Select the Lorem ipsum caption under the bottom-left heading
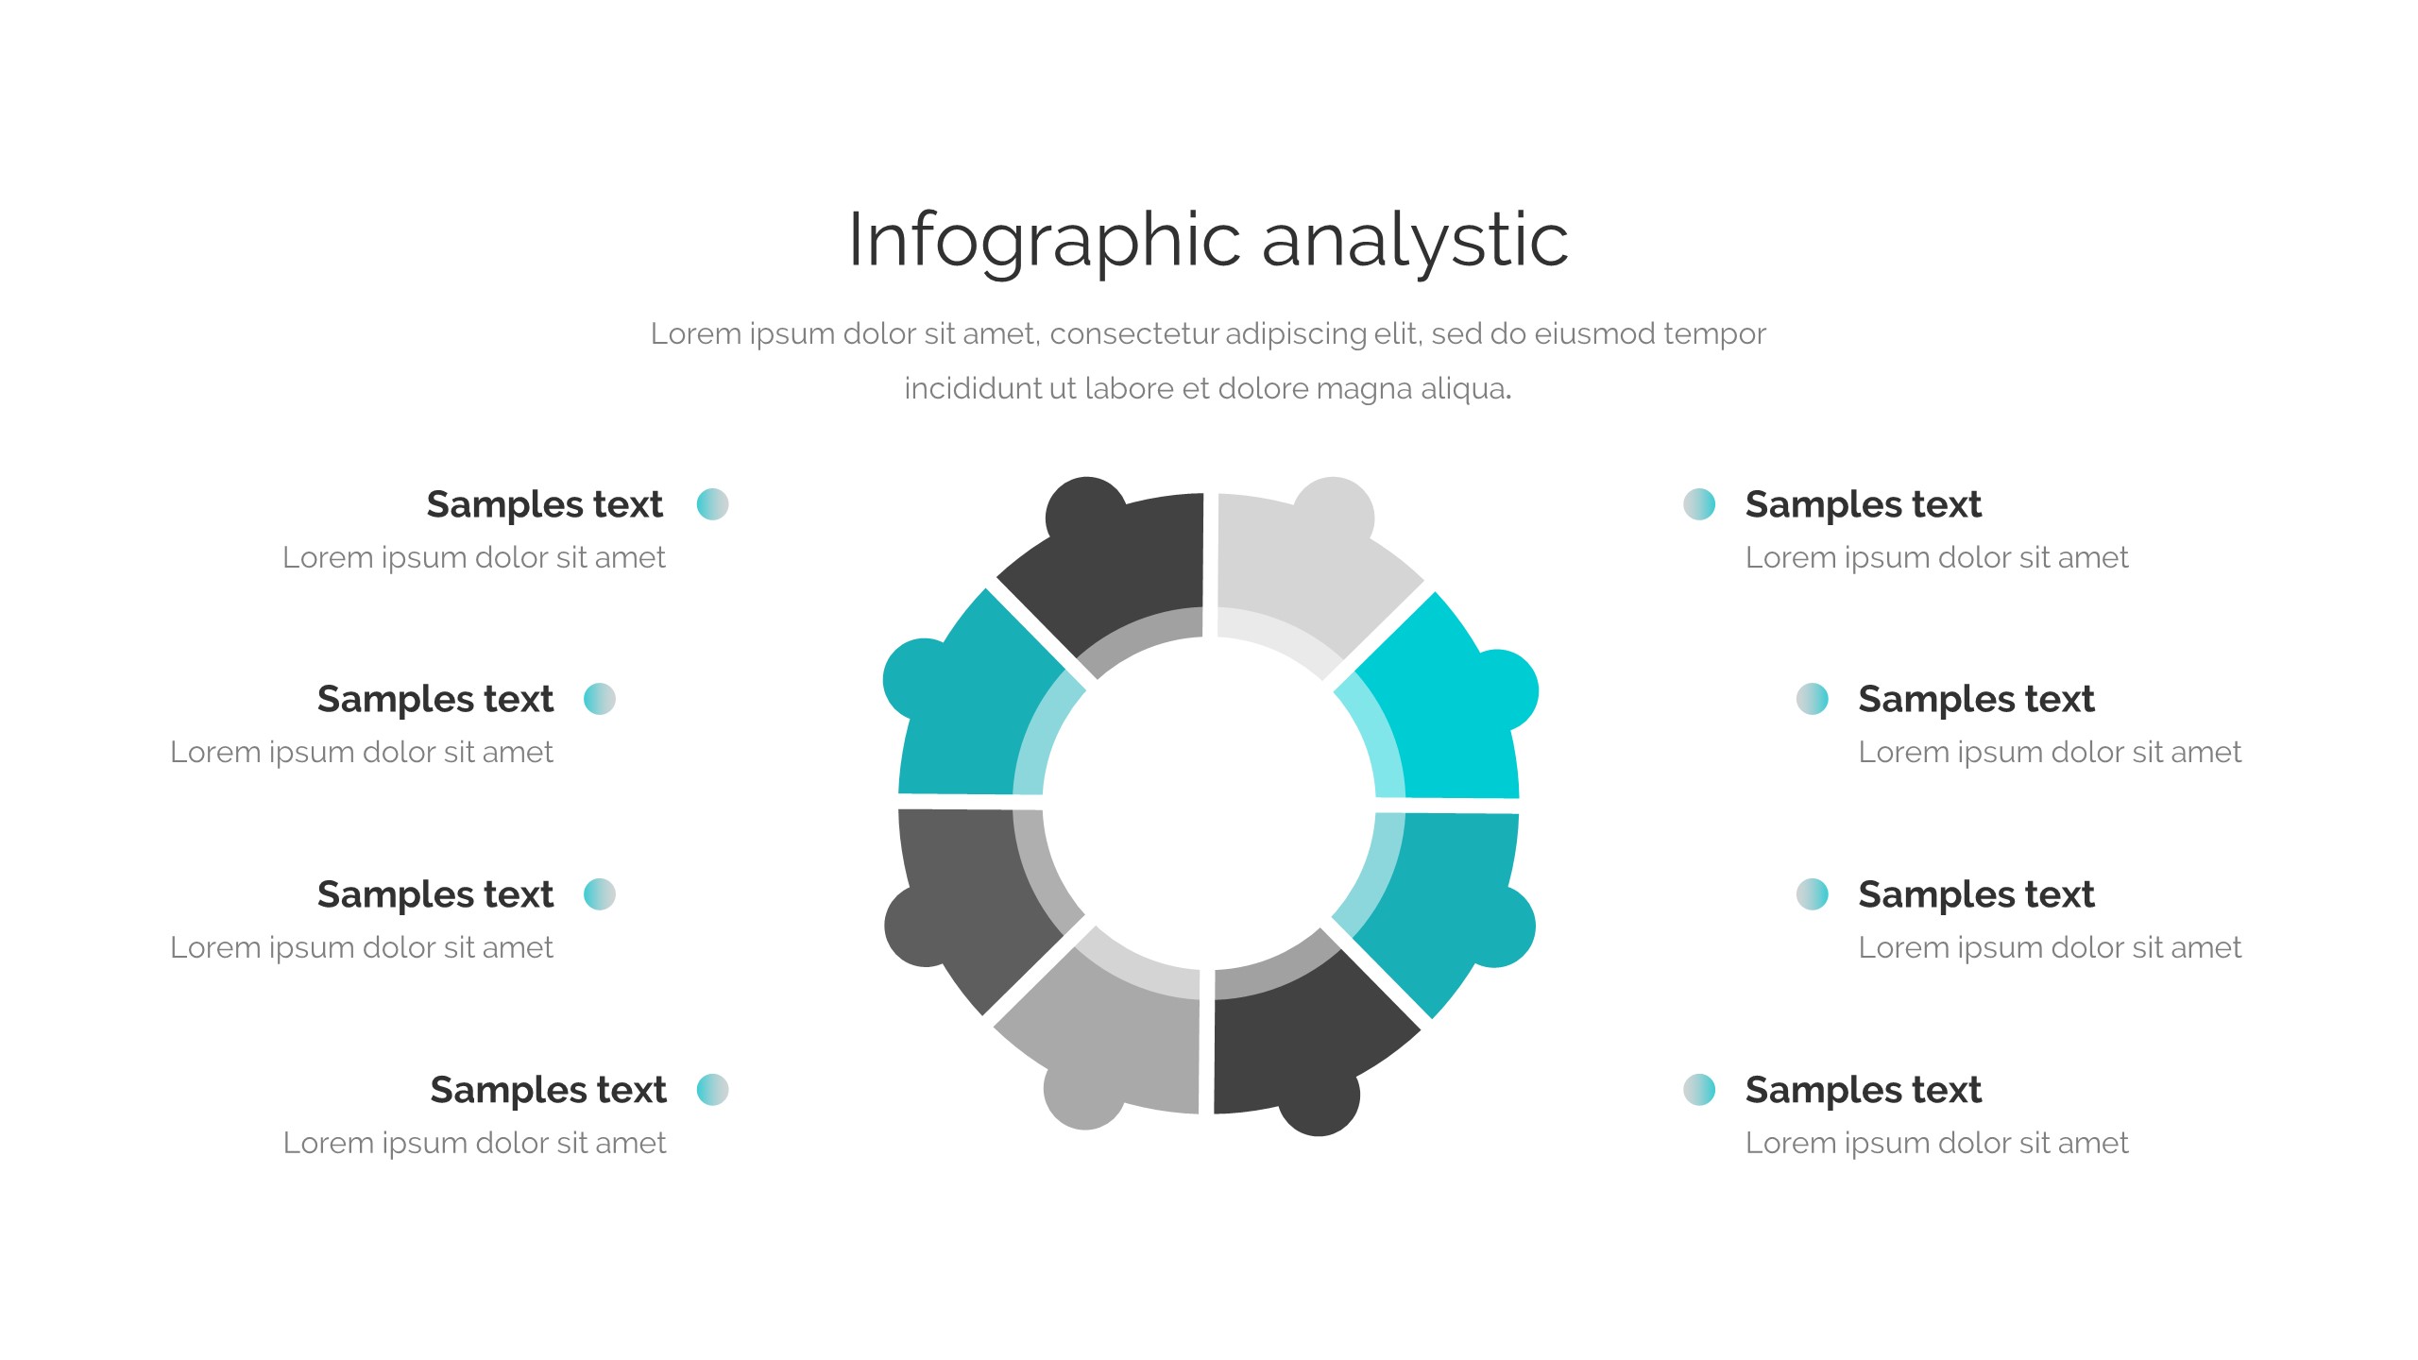Screen dimensions: 2418x1360 [474, 1143]
